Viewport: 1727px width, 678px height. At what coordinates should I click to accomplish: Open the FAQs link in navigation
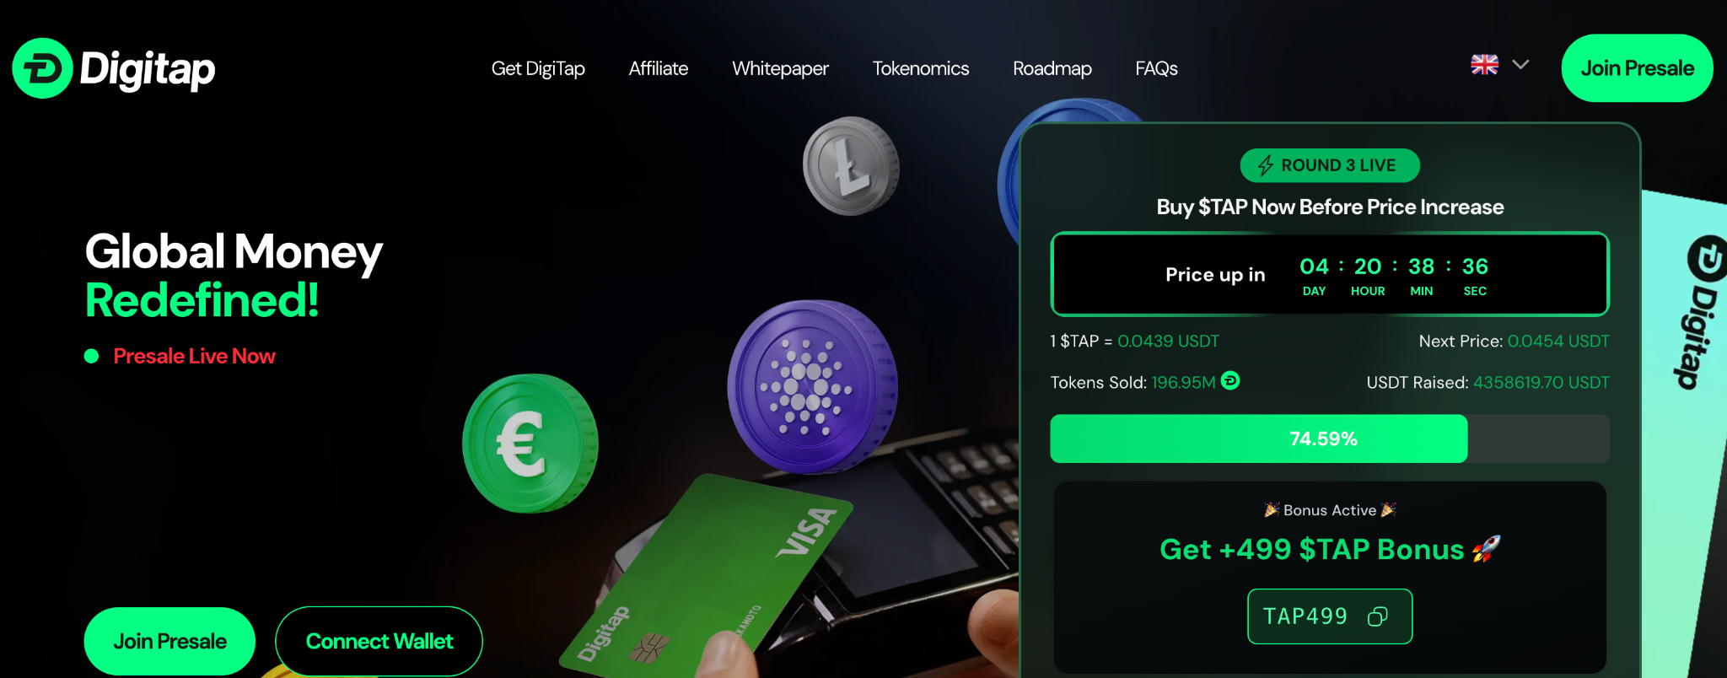[1156, 68]
